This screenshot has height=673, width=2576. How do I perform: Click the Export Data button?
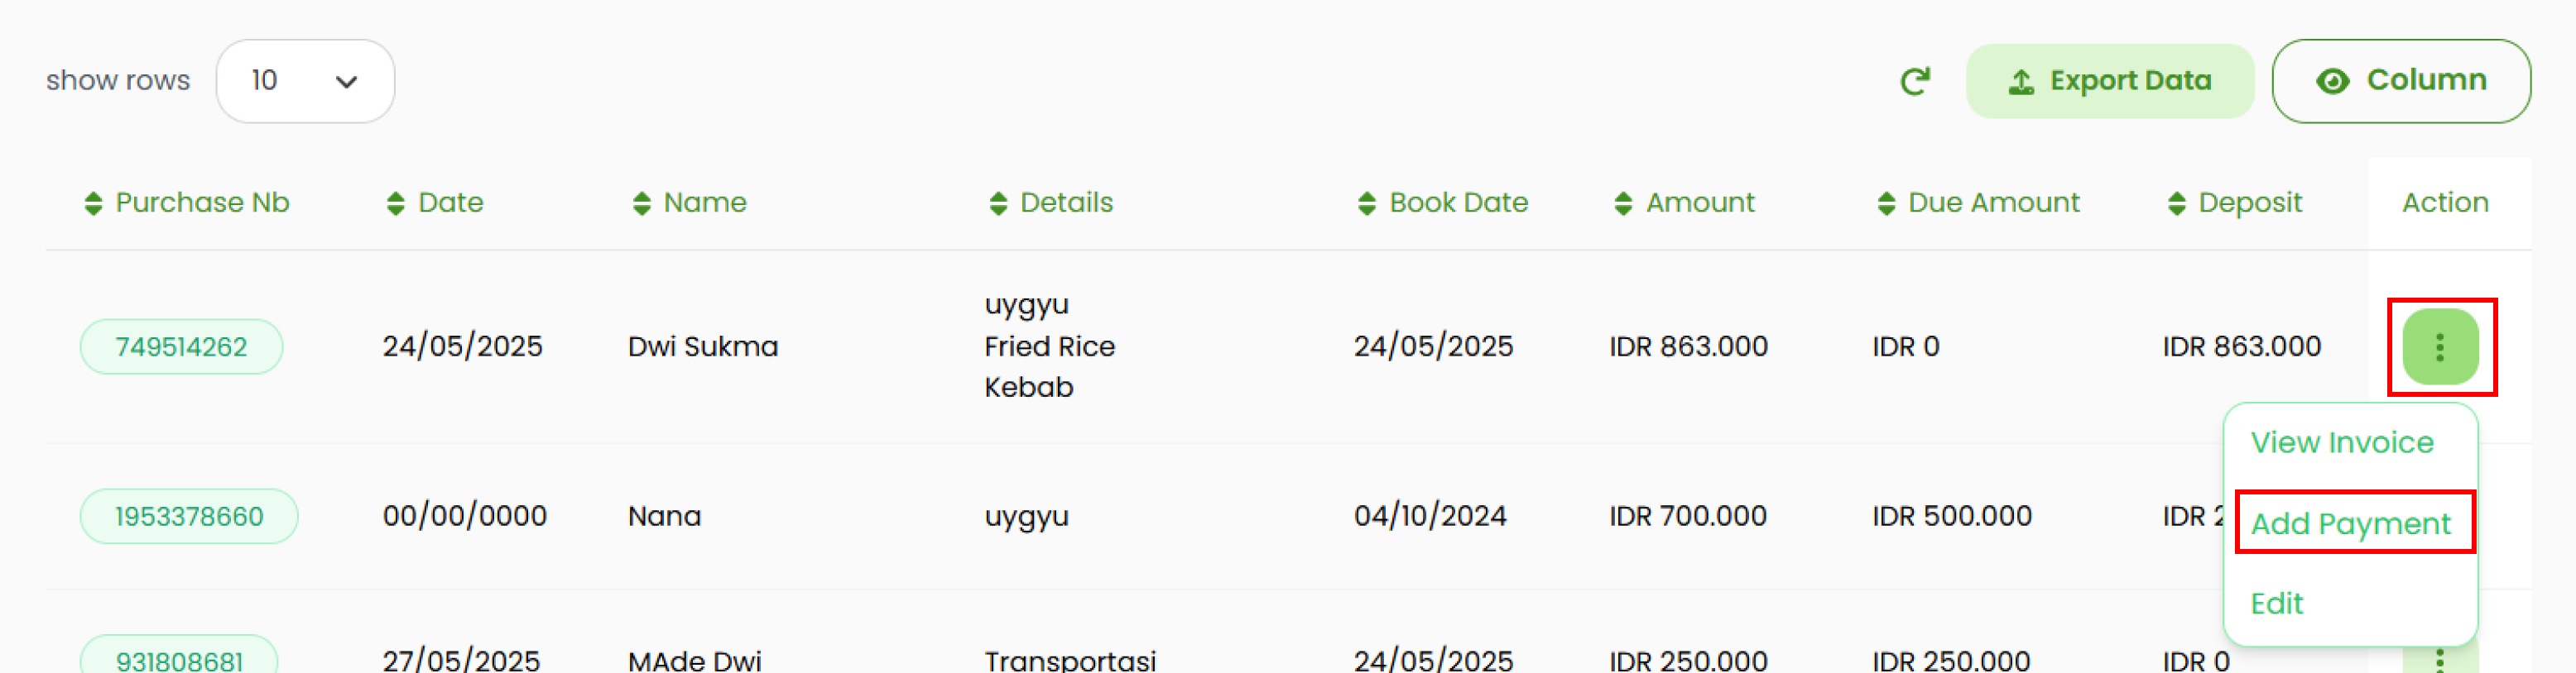(2109, 81)
